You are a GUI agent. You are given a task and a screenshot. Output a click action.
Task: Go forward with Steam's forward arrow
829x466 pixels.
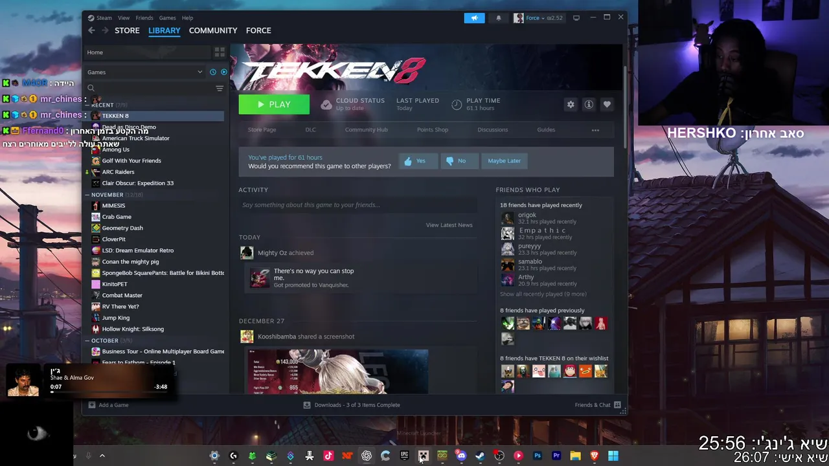105,30
